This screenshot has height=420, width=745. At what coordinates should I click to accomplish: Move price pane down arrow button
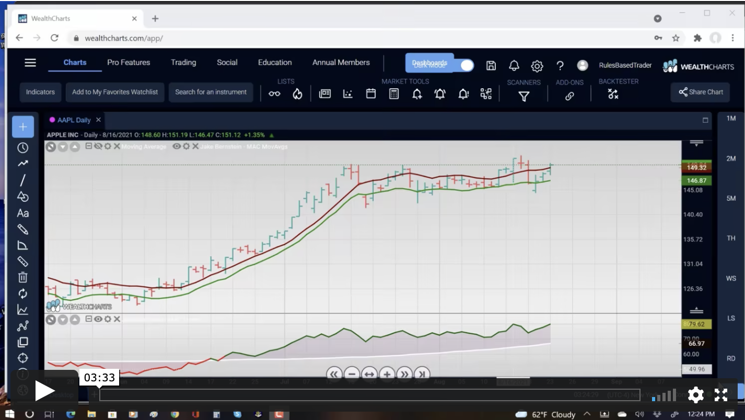[x=63, y=147]
